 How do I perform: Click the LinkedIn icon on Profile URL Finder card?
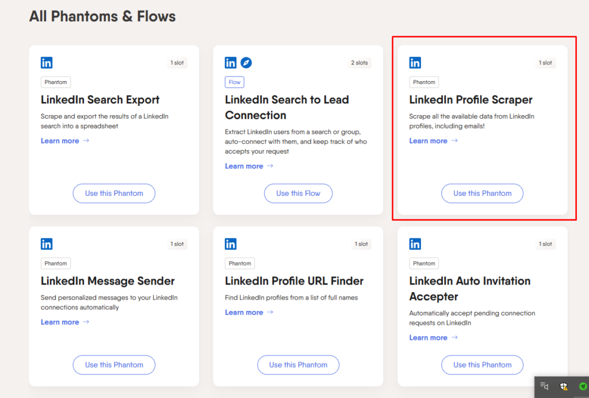[x=231, y=244]
